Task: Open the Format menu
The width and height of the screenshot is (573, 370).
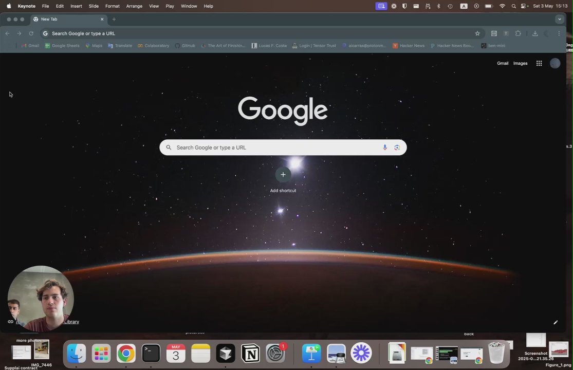Action: 112,6
